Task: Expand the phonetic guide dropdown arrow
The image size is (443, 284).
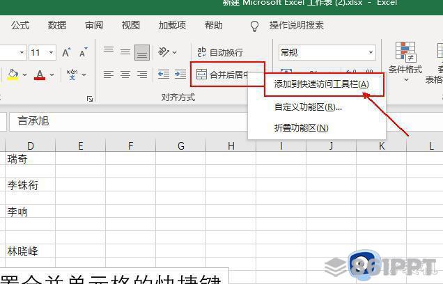Action: pos(84,74)
